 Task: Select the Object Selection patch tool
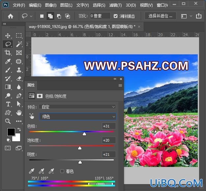tap(19, 61)
